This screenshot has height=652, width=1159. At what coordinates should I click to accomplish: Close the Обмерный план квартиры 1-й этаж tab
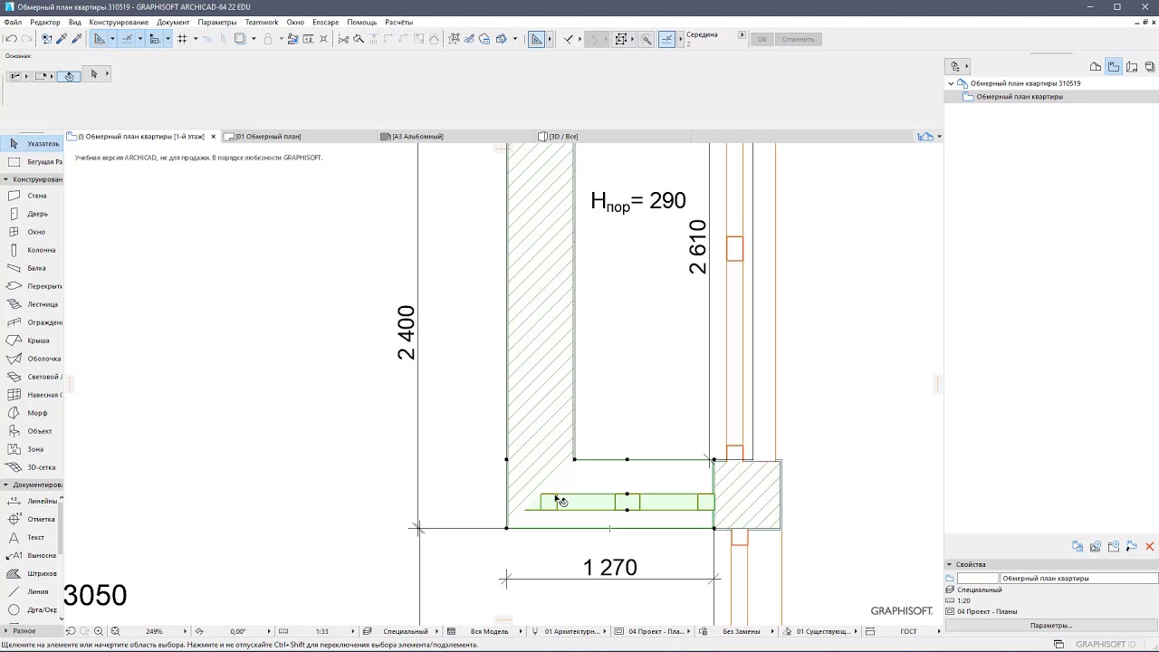[x=213, y=137]
